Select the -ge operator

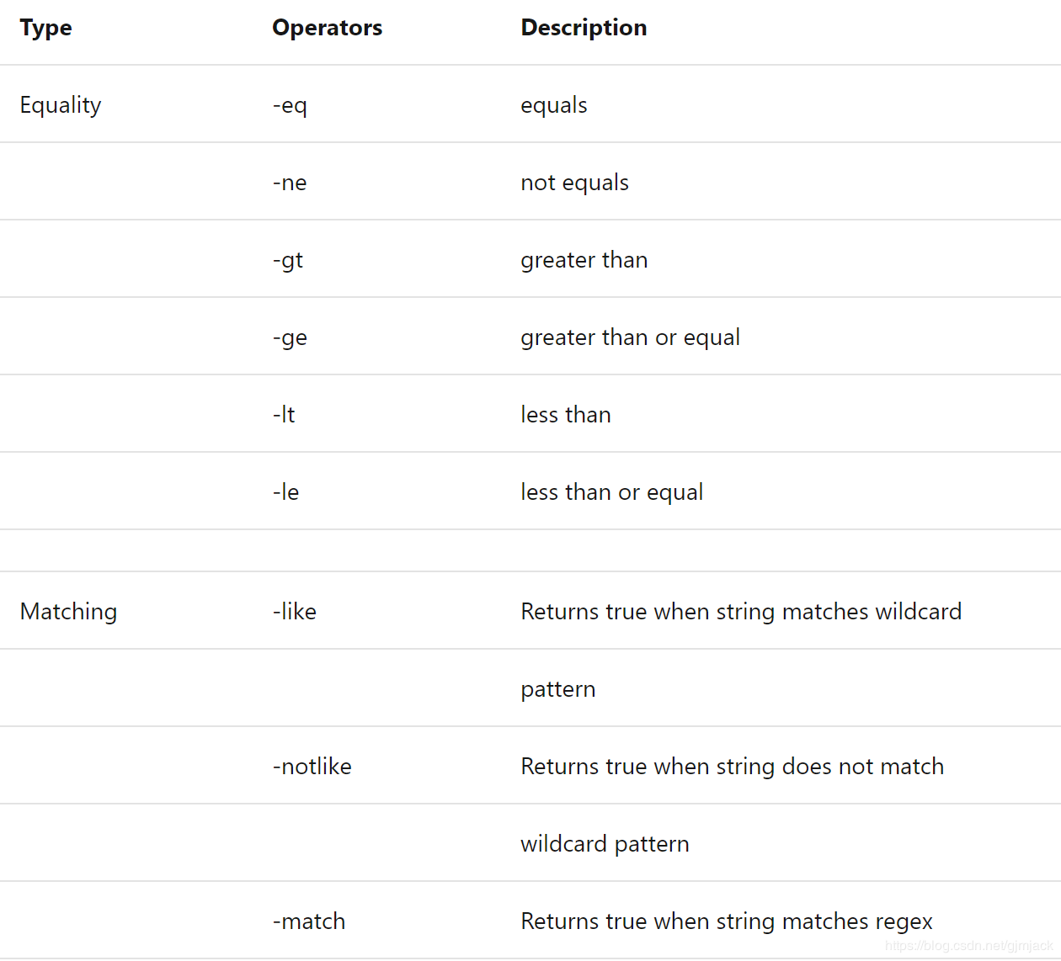pos(290,337)
